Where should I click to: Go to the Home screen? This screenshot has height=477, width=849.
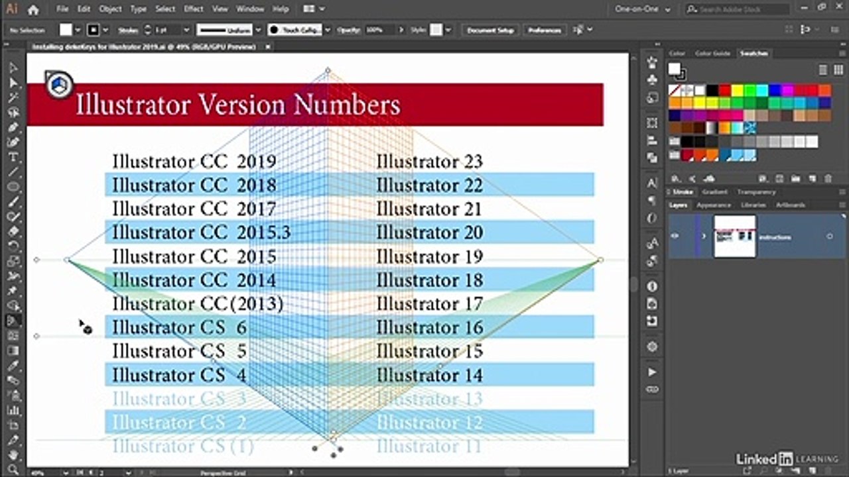33,9
